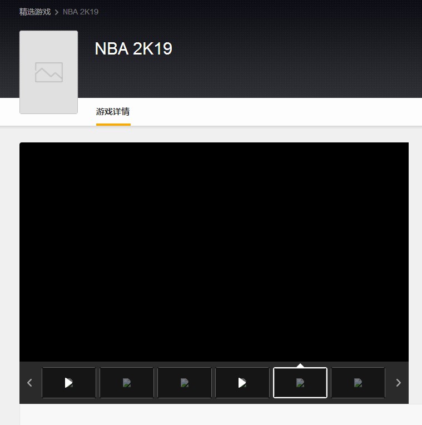Advance thumbnails with the right arrow
This screenshot has width=422, height=425.
398,383
